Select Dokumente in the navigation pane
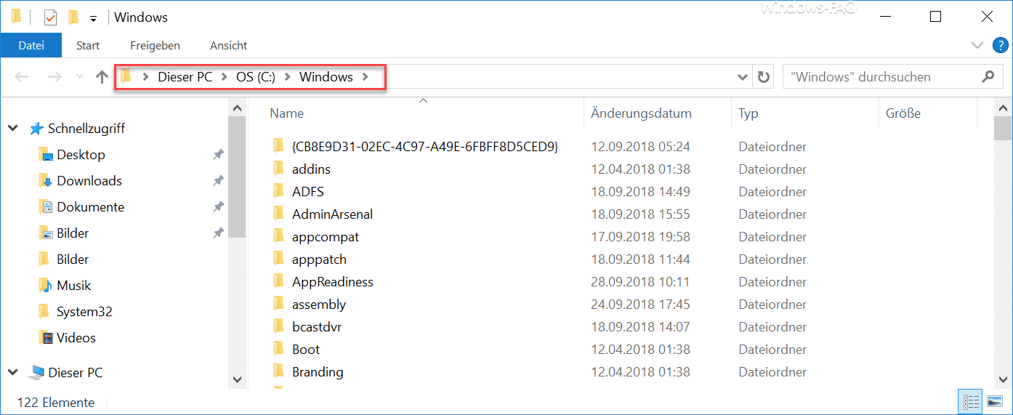The width and height of the screenshot is (1013, 415). point(90,207)
